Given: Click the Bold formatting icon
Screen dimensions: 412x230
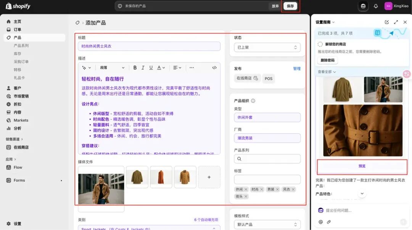Looking at the screenshot, I should pyautogui.click(x=135, y=68).
